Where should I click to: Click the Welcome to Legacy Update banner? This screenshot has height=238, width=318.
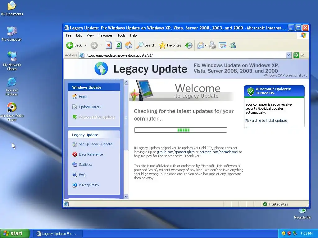click(181, 90)
